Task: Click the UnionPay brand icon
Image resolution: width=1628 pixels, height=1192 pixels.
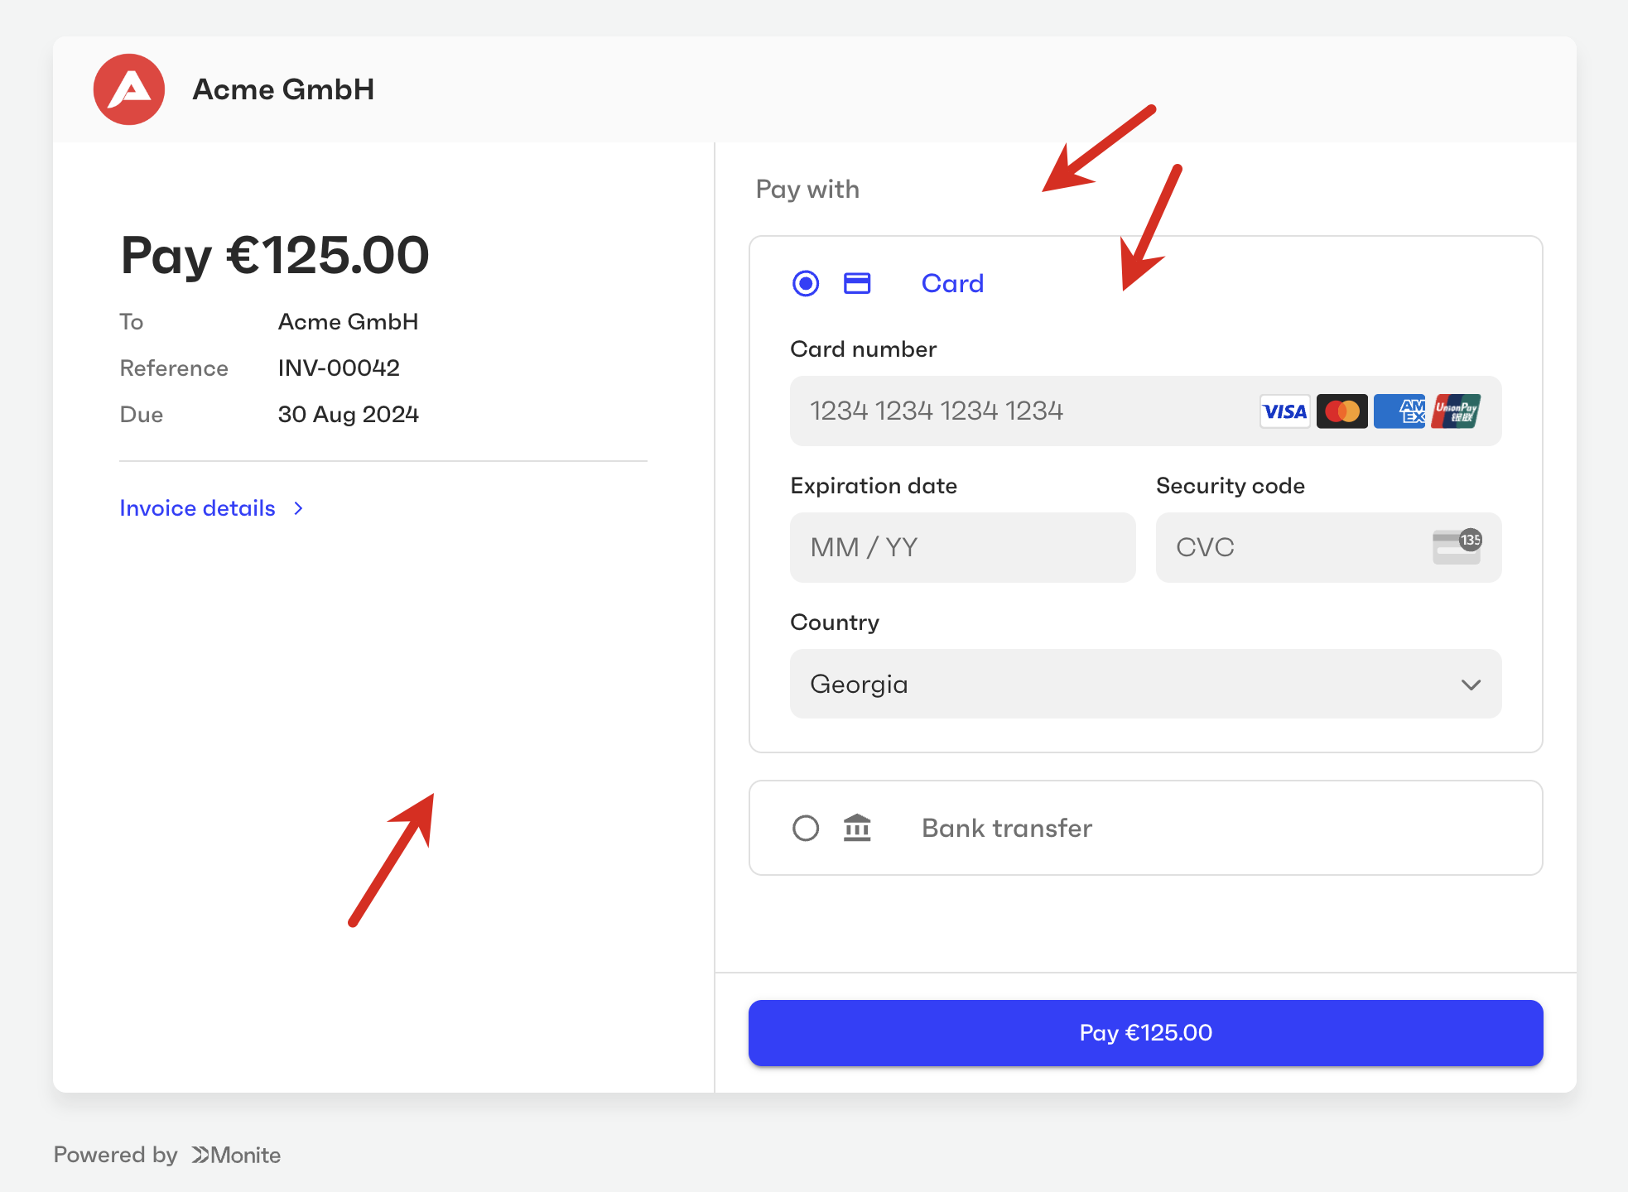Action: pyautogui.click(x=1456, y=411)
